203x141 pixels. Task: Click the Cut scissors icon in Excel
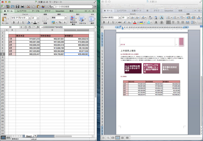tap(28, 6)
